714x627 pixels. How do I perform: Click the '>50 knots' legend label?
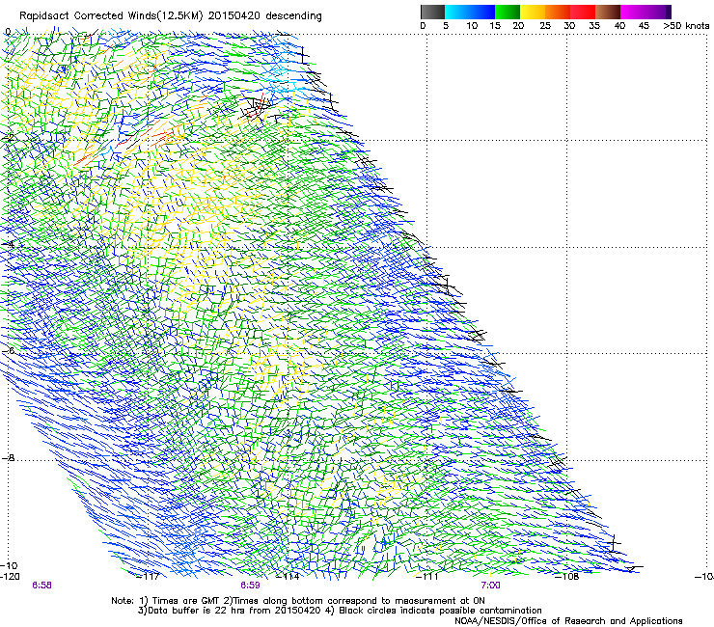tap(686, 26)
